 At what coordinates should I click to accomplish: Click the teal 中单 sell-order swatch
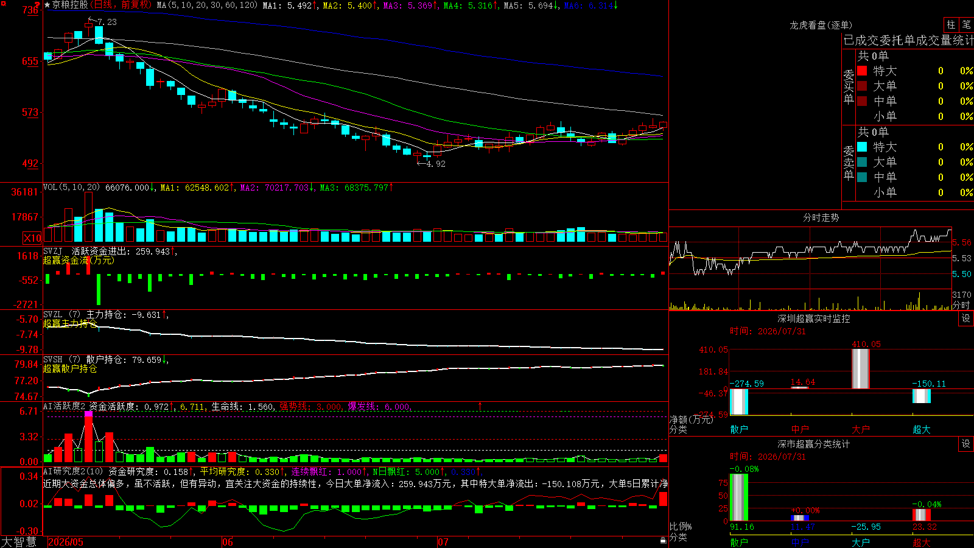point(862,177)
